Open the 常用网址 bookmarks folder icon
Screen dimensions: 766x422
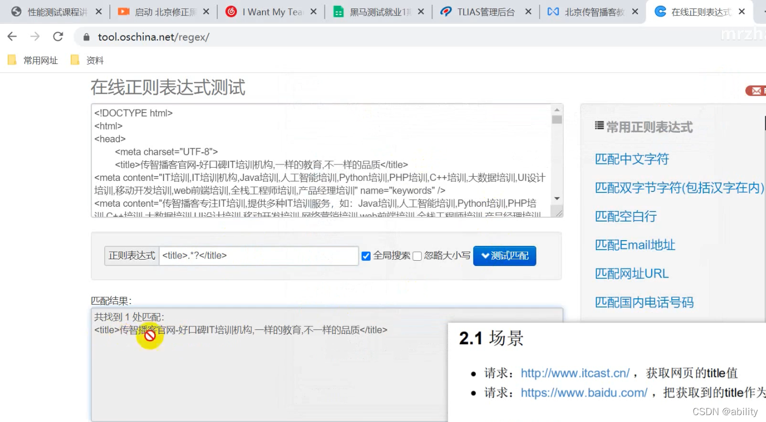click(11, 60)
